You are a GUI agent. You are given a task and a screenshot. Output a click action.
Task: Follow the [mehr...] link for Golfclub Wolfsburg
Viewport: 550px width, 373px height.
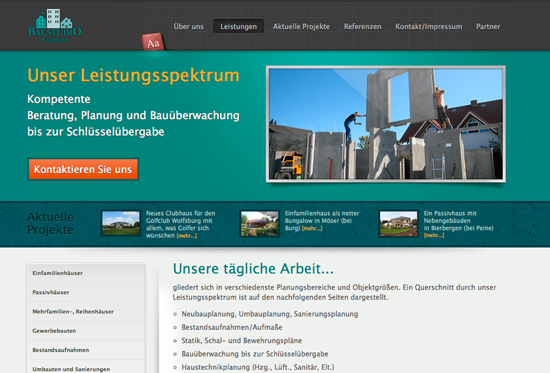pos(187,236)
